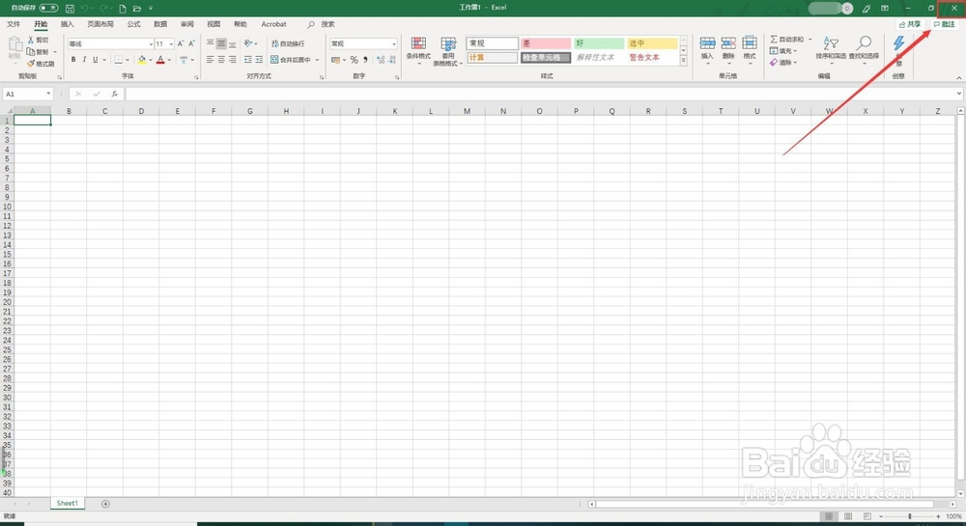Image resolution: width=966 pixels, height=526 pixels.
Task: Apply the 好 (Good) green cell style
Action: [x=599, y=43]
